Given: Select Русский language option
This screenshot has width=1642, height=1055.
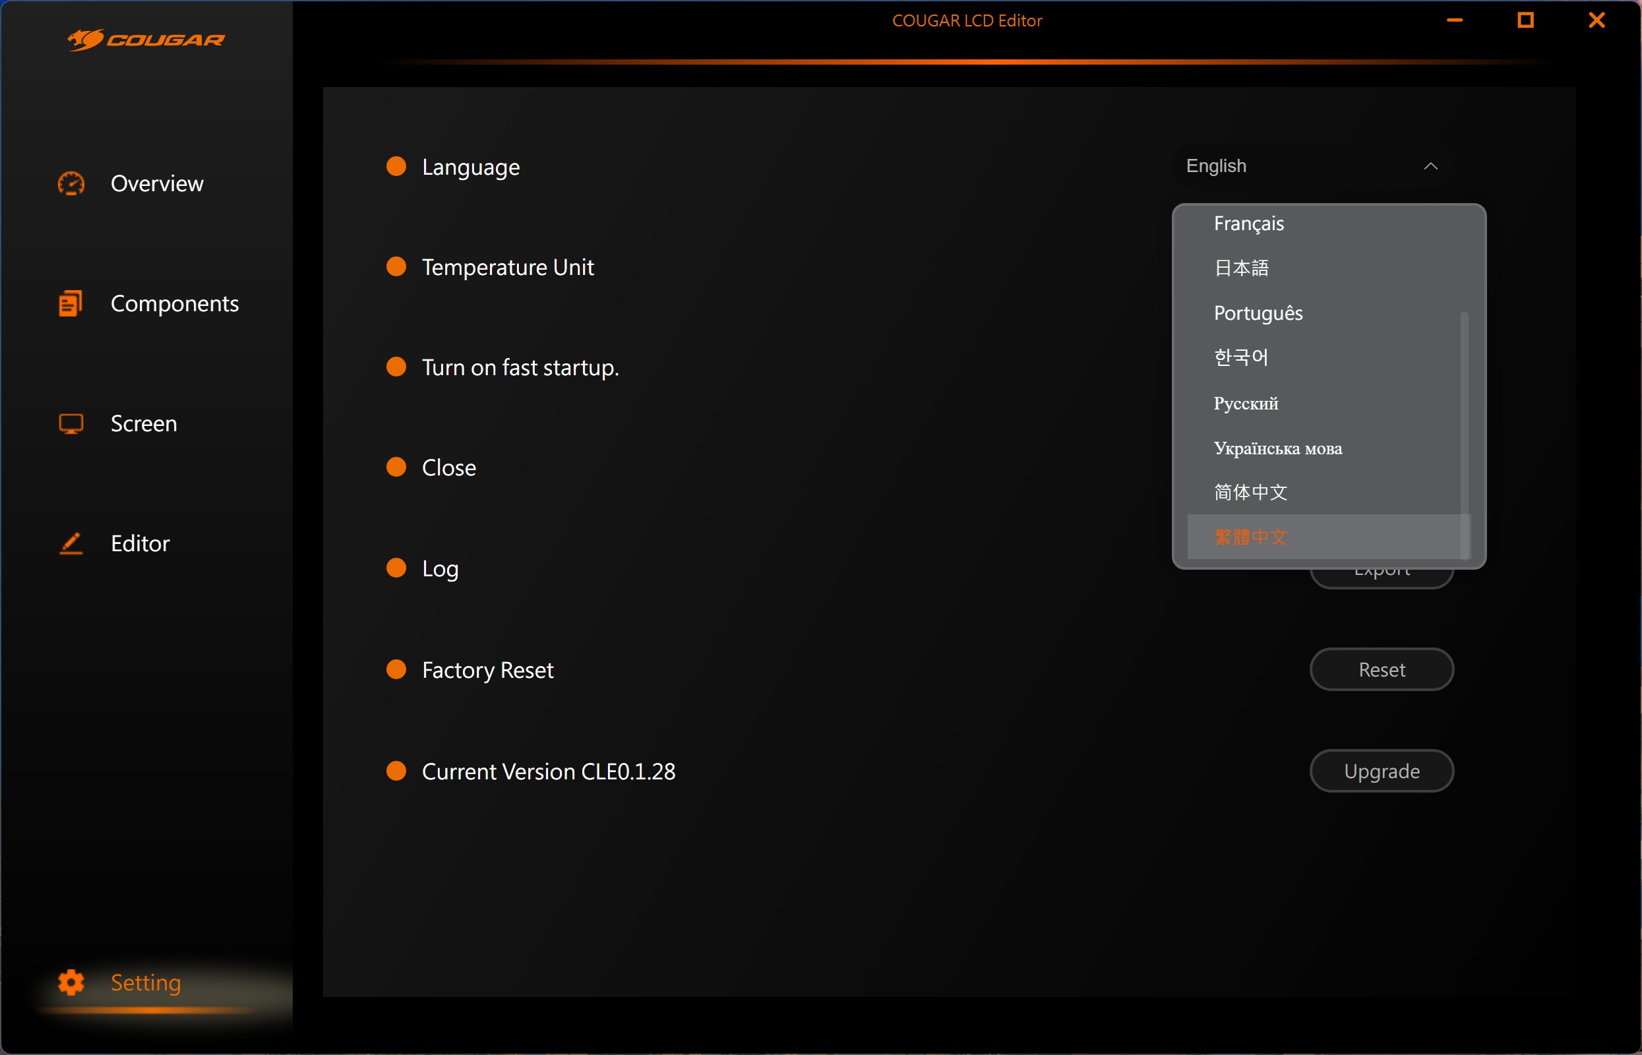Looking at the screenshot, I should [x=1246, y=403].
